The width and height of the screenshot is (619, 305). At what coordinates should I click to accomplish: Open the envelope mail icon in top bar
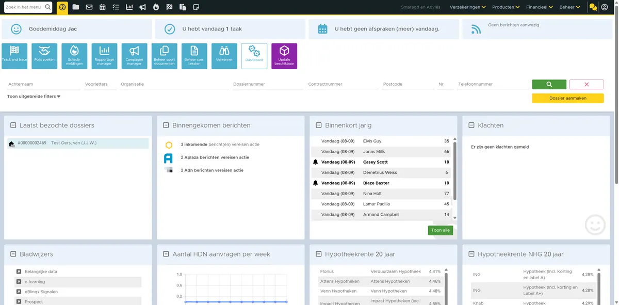[x=89, y=7]
